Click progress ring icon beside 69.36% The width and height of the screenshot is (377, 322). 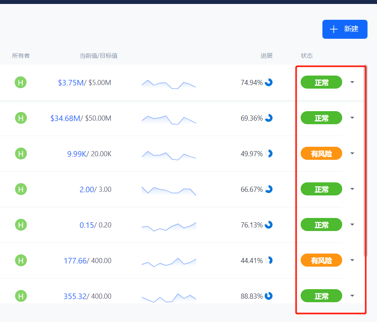click(269, 118)
